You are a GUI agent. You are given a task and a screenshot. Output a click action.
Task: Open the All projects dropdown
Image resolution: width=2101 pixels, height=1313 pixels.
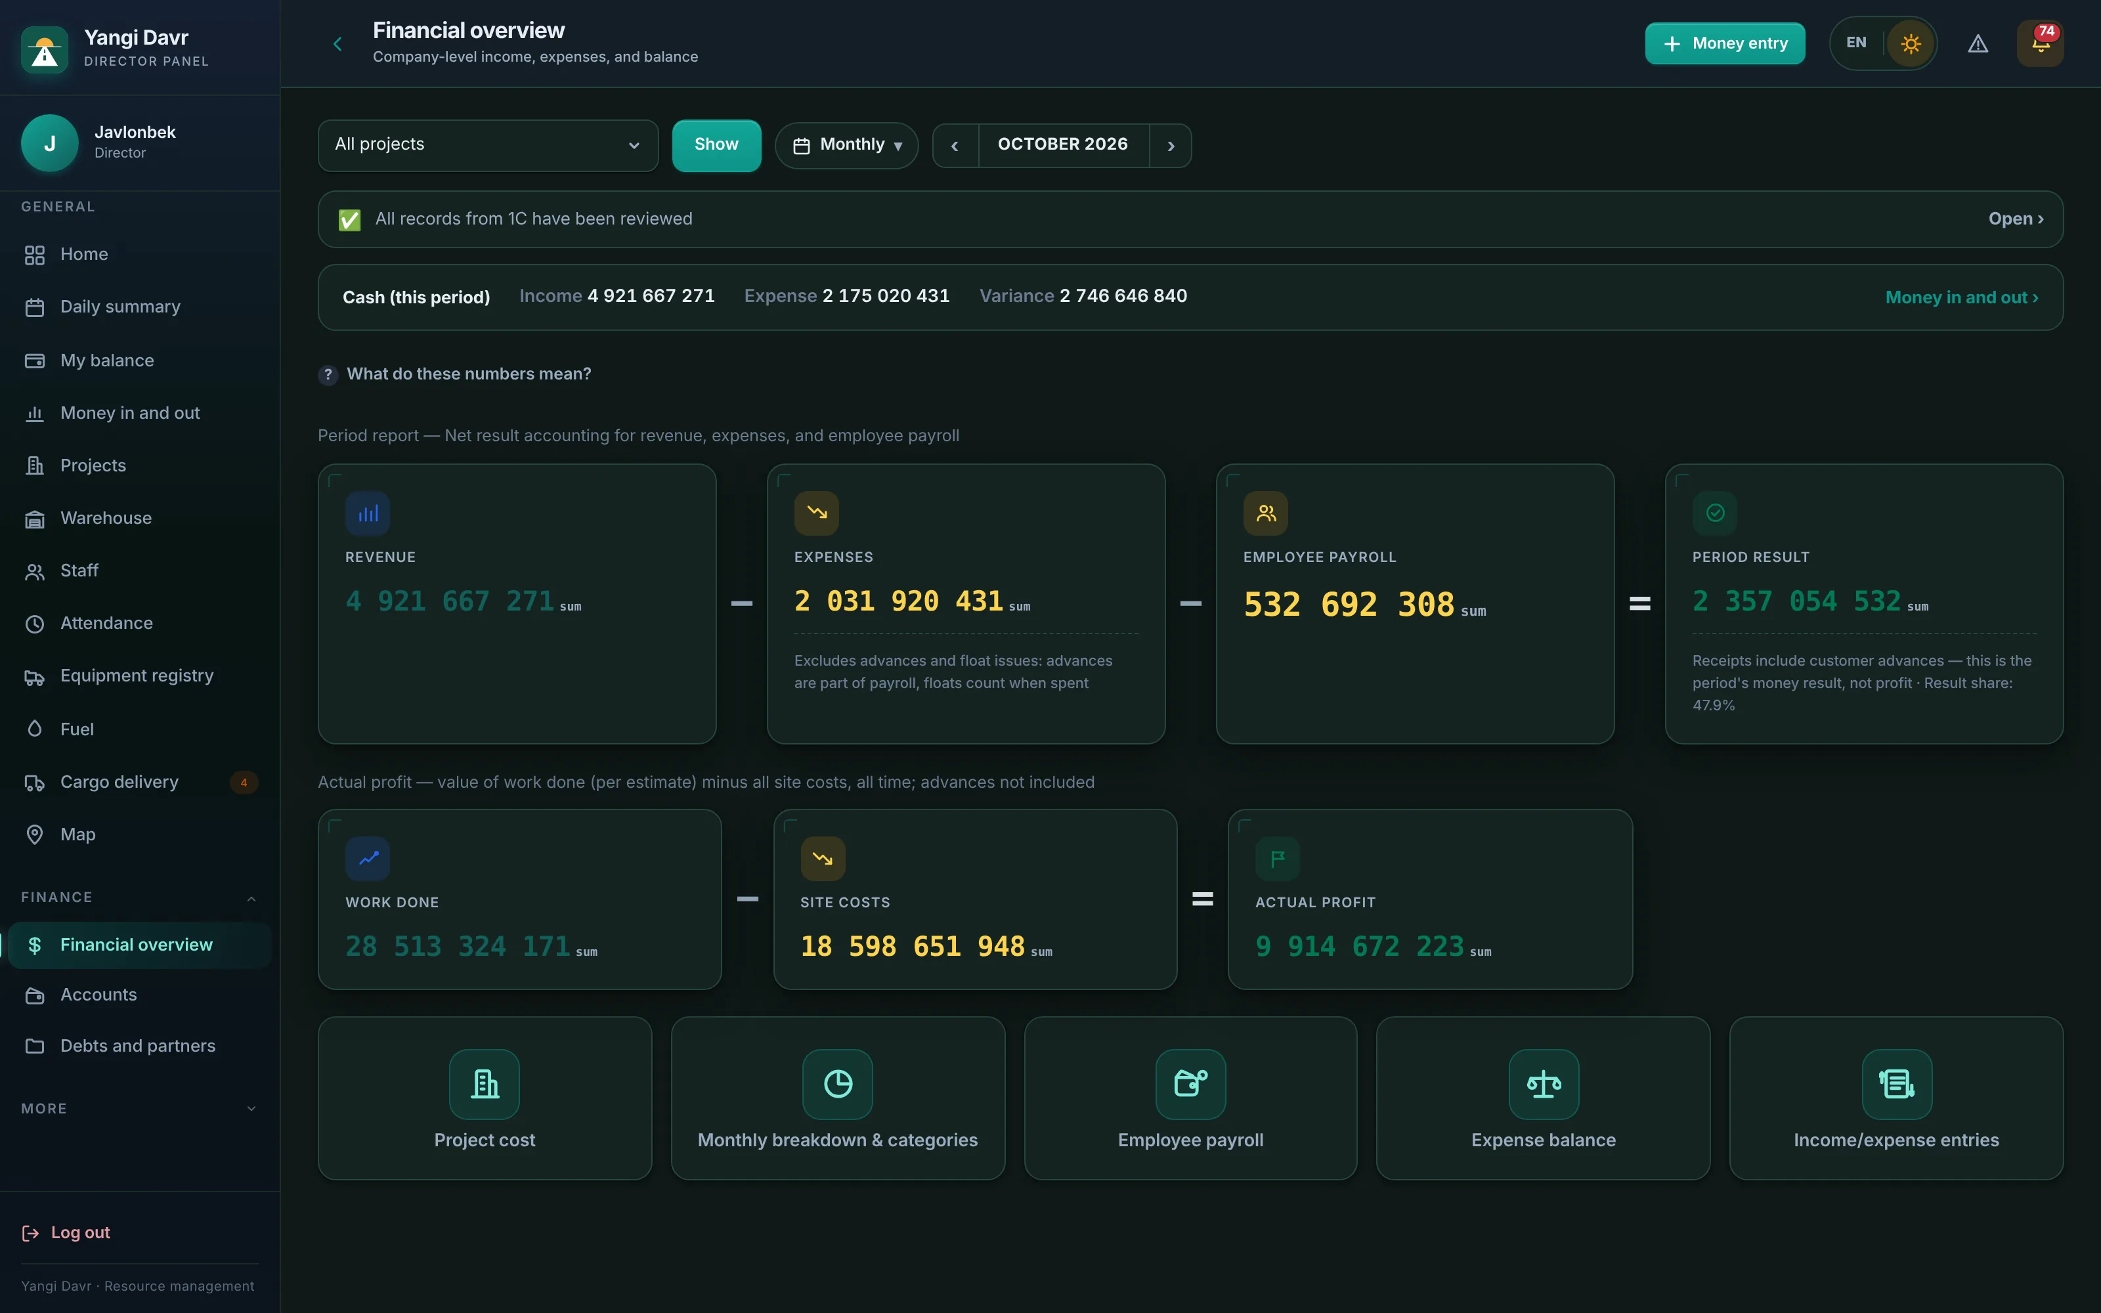(488, 145)
